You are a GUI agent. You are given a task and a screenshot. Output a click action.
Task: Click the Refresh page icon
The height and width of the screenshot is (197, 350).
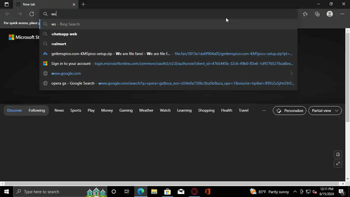[32, 14]
